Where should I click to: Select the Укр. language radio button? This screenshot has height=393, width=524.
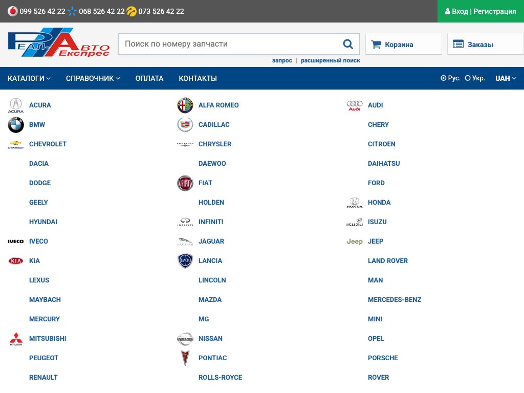click(x=468, y=78)
